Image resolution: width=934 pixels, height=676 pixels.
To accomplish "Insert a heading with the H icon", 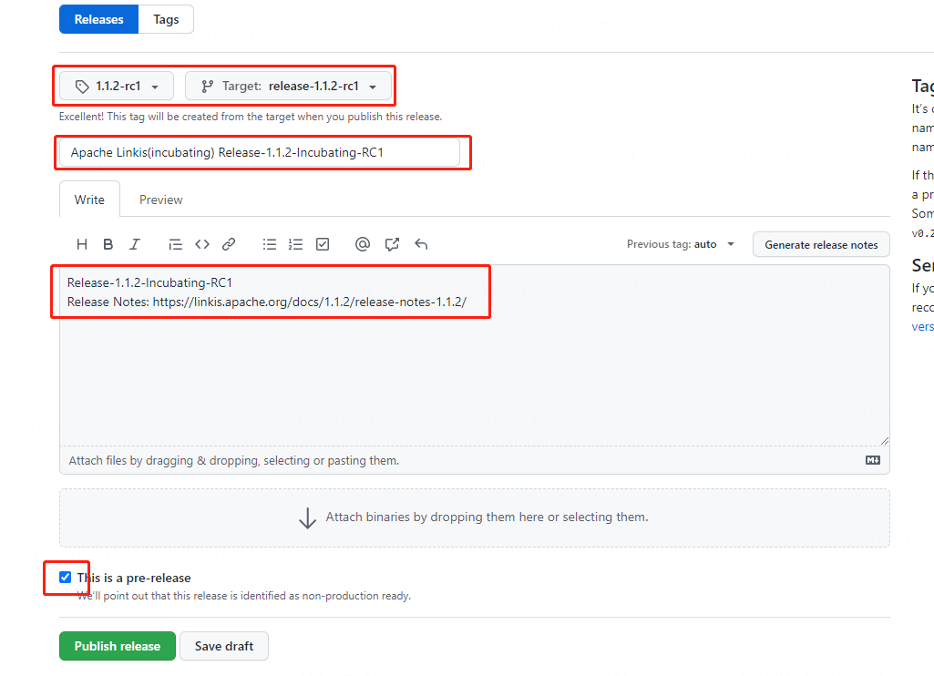I will (82, 244).
